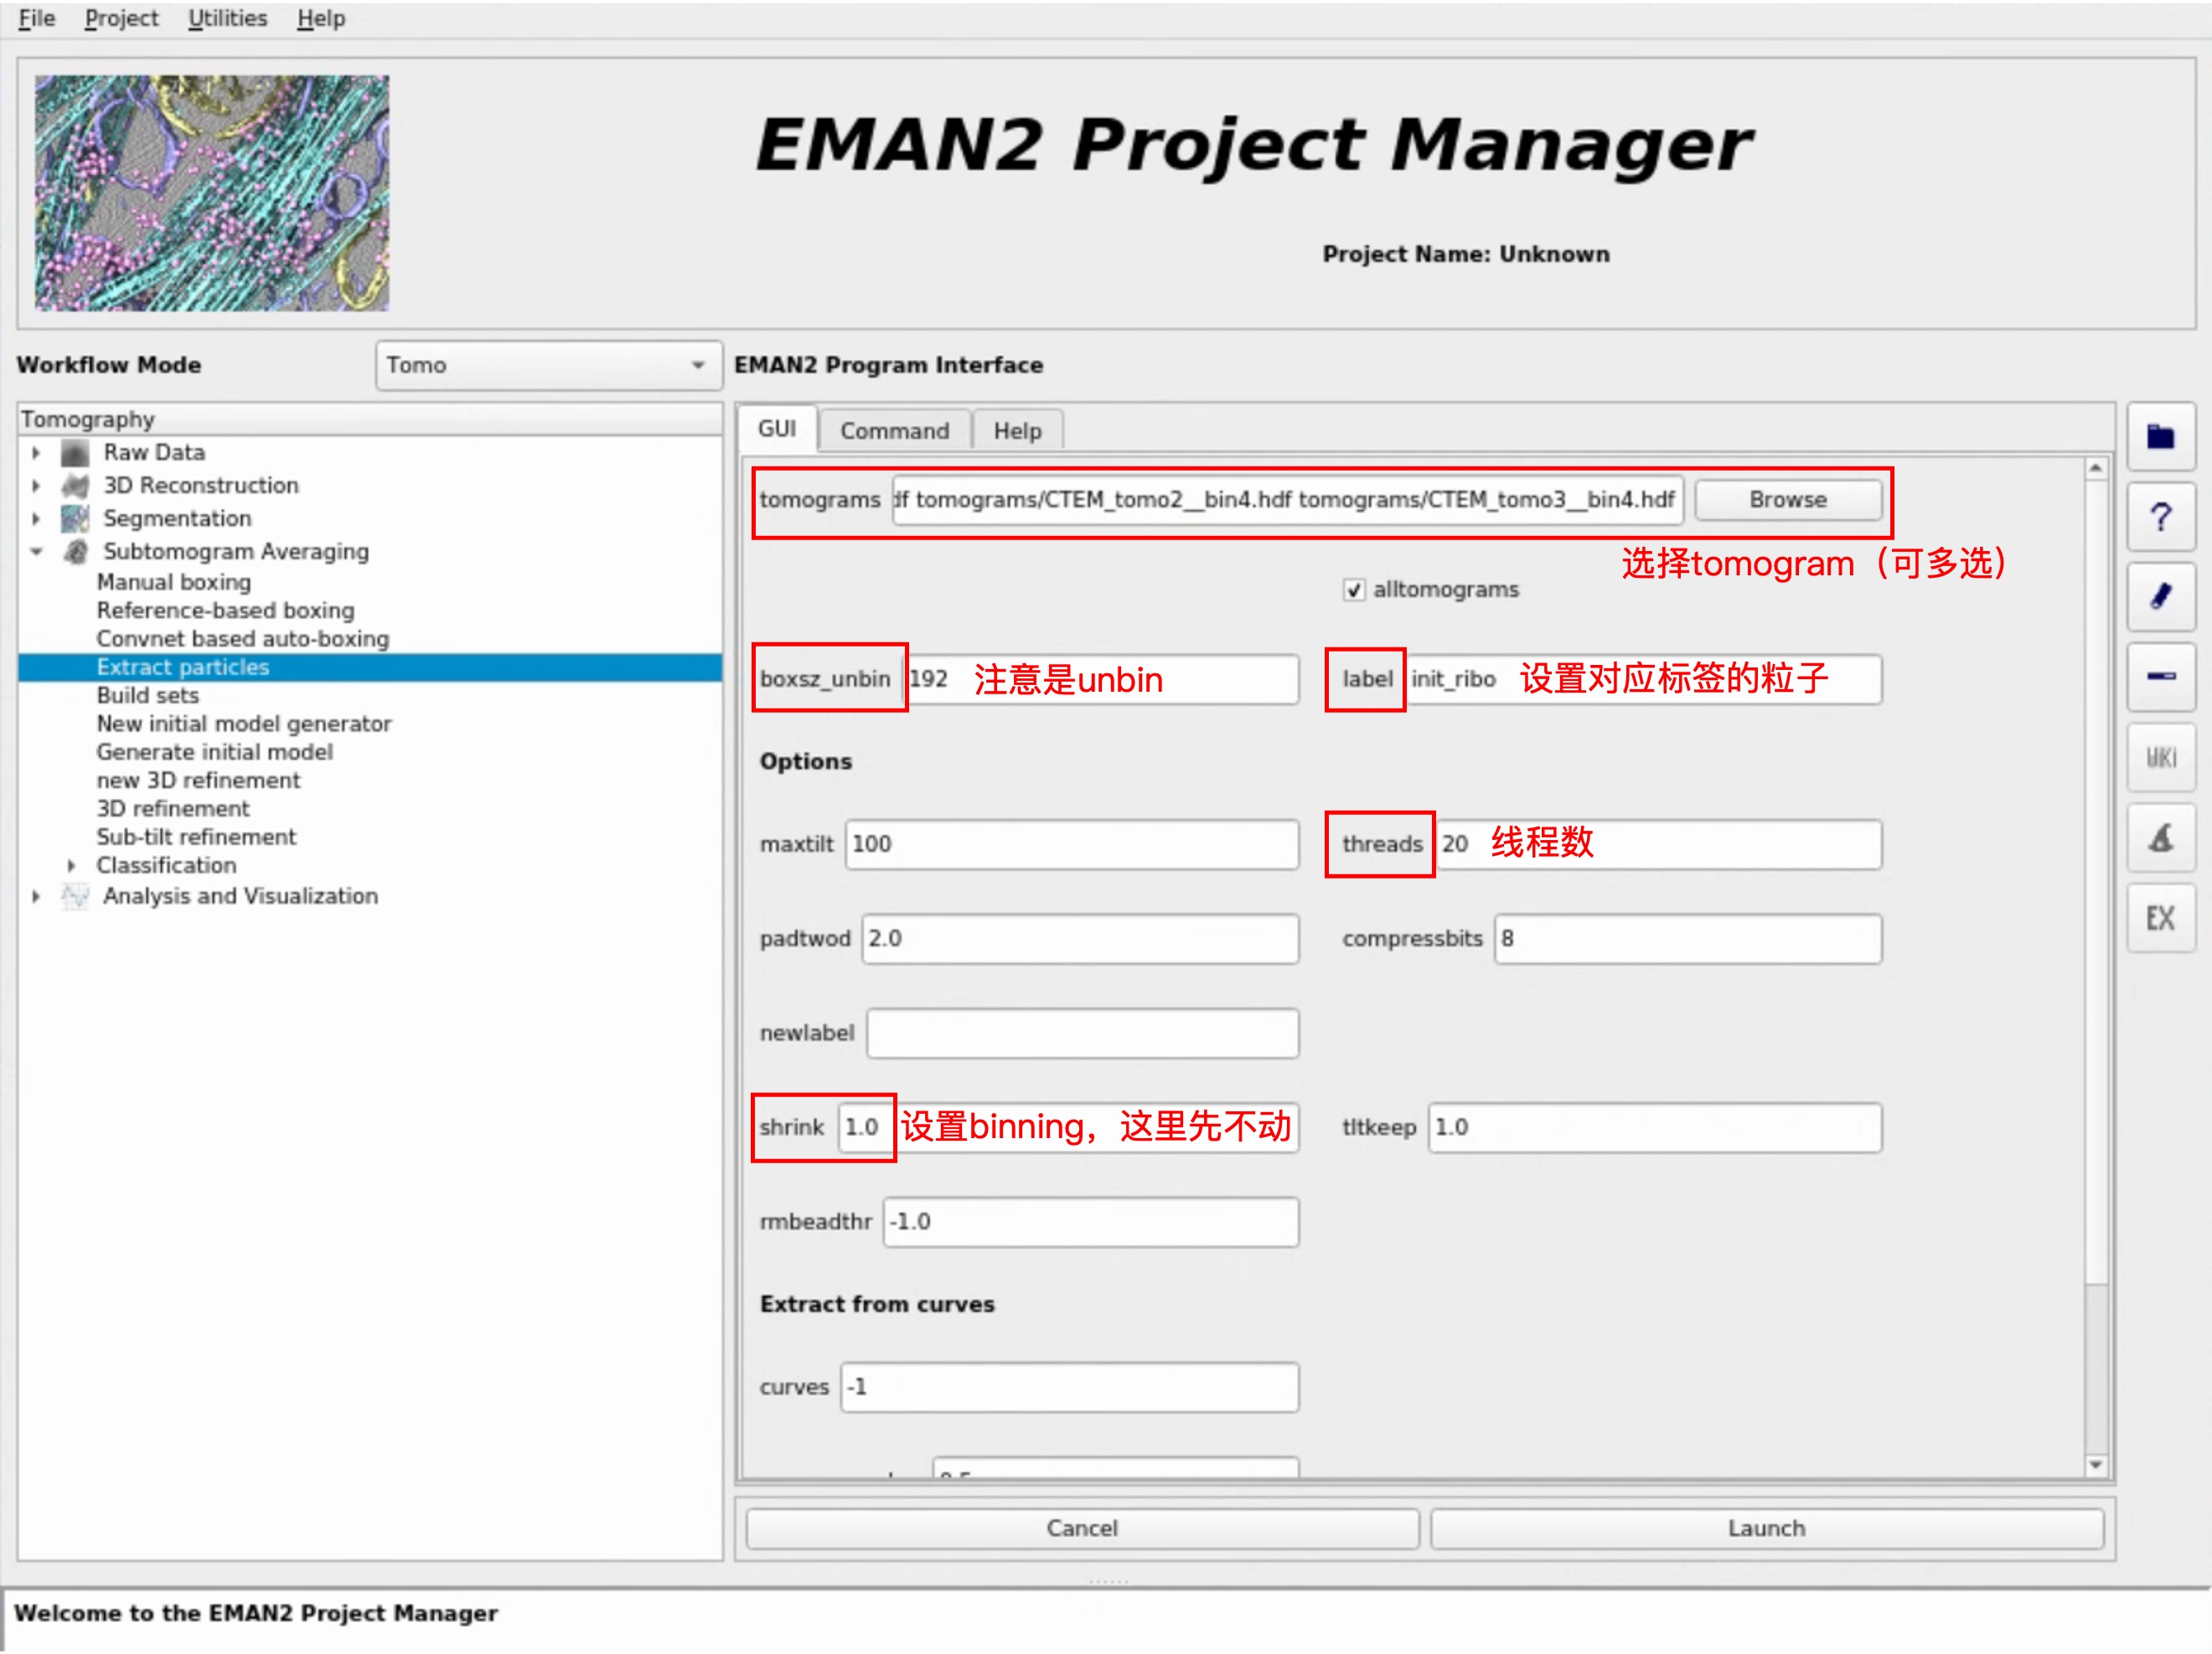Viewport: 2212px width, 1654px height.
Task: Select Reference-based boxing in the tree
Action: [x=226, y=611]
